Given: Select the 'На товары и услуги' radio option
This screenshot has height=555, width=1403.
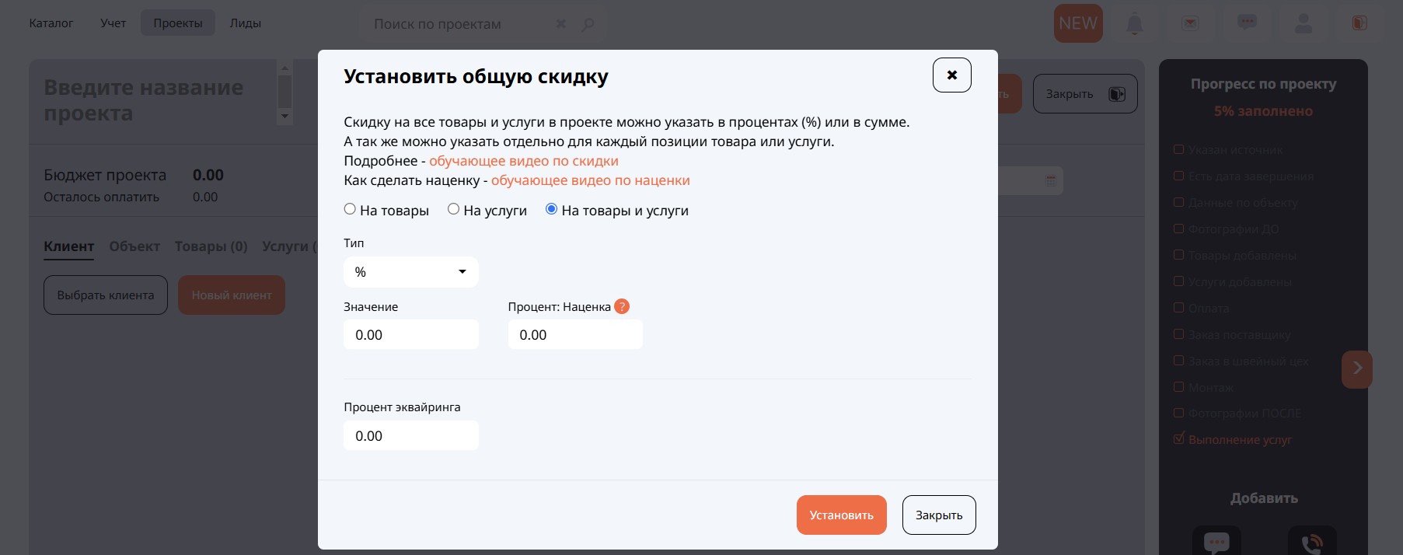Looking at the screenshot, I should pos(551,209).
